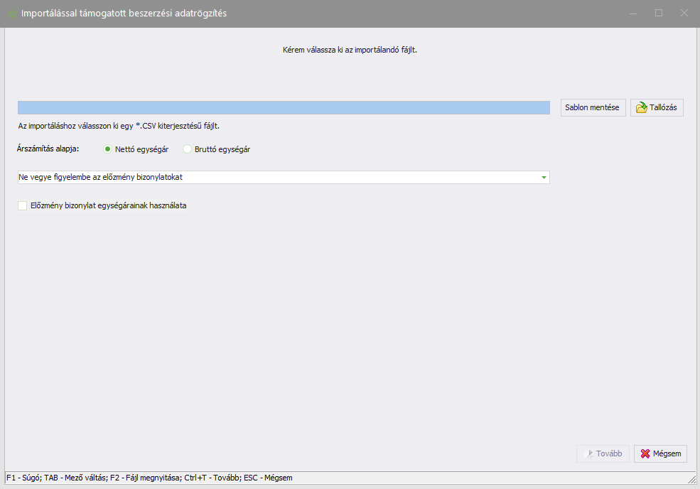Click the red X icon on Mégsem

point(645,453)
